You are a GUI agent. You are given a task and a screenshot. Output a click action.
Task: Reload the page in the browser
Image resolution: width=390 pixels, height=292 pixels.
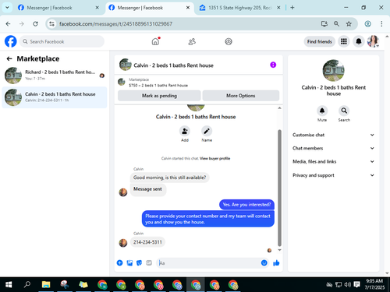click(x=35, y=24)
